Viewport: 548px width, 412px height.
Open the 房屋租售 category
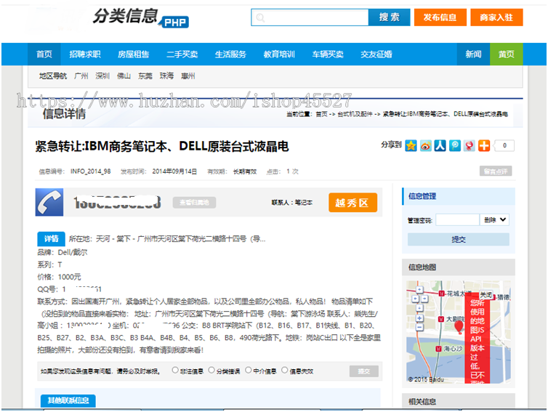(134, 54)
